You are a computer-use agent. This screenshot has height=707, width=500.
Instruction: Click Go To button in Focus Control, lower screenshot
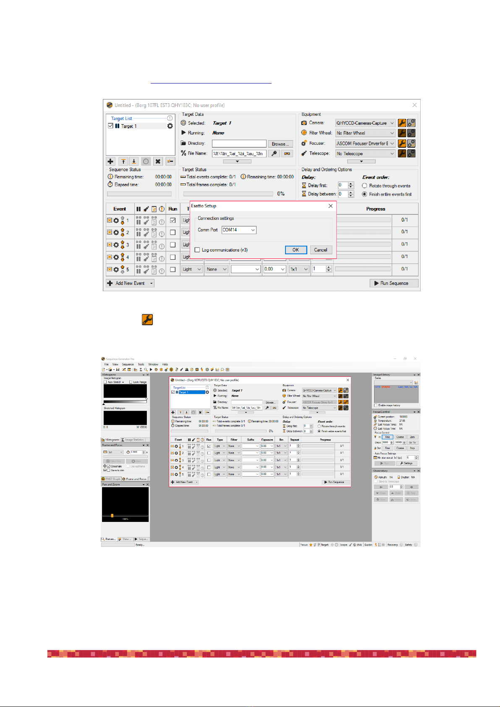click(412, 442)
